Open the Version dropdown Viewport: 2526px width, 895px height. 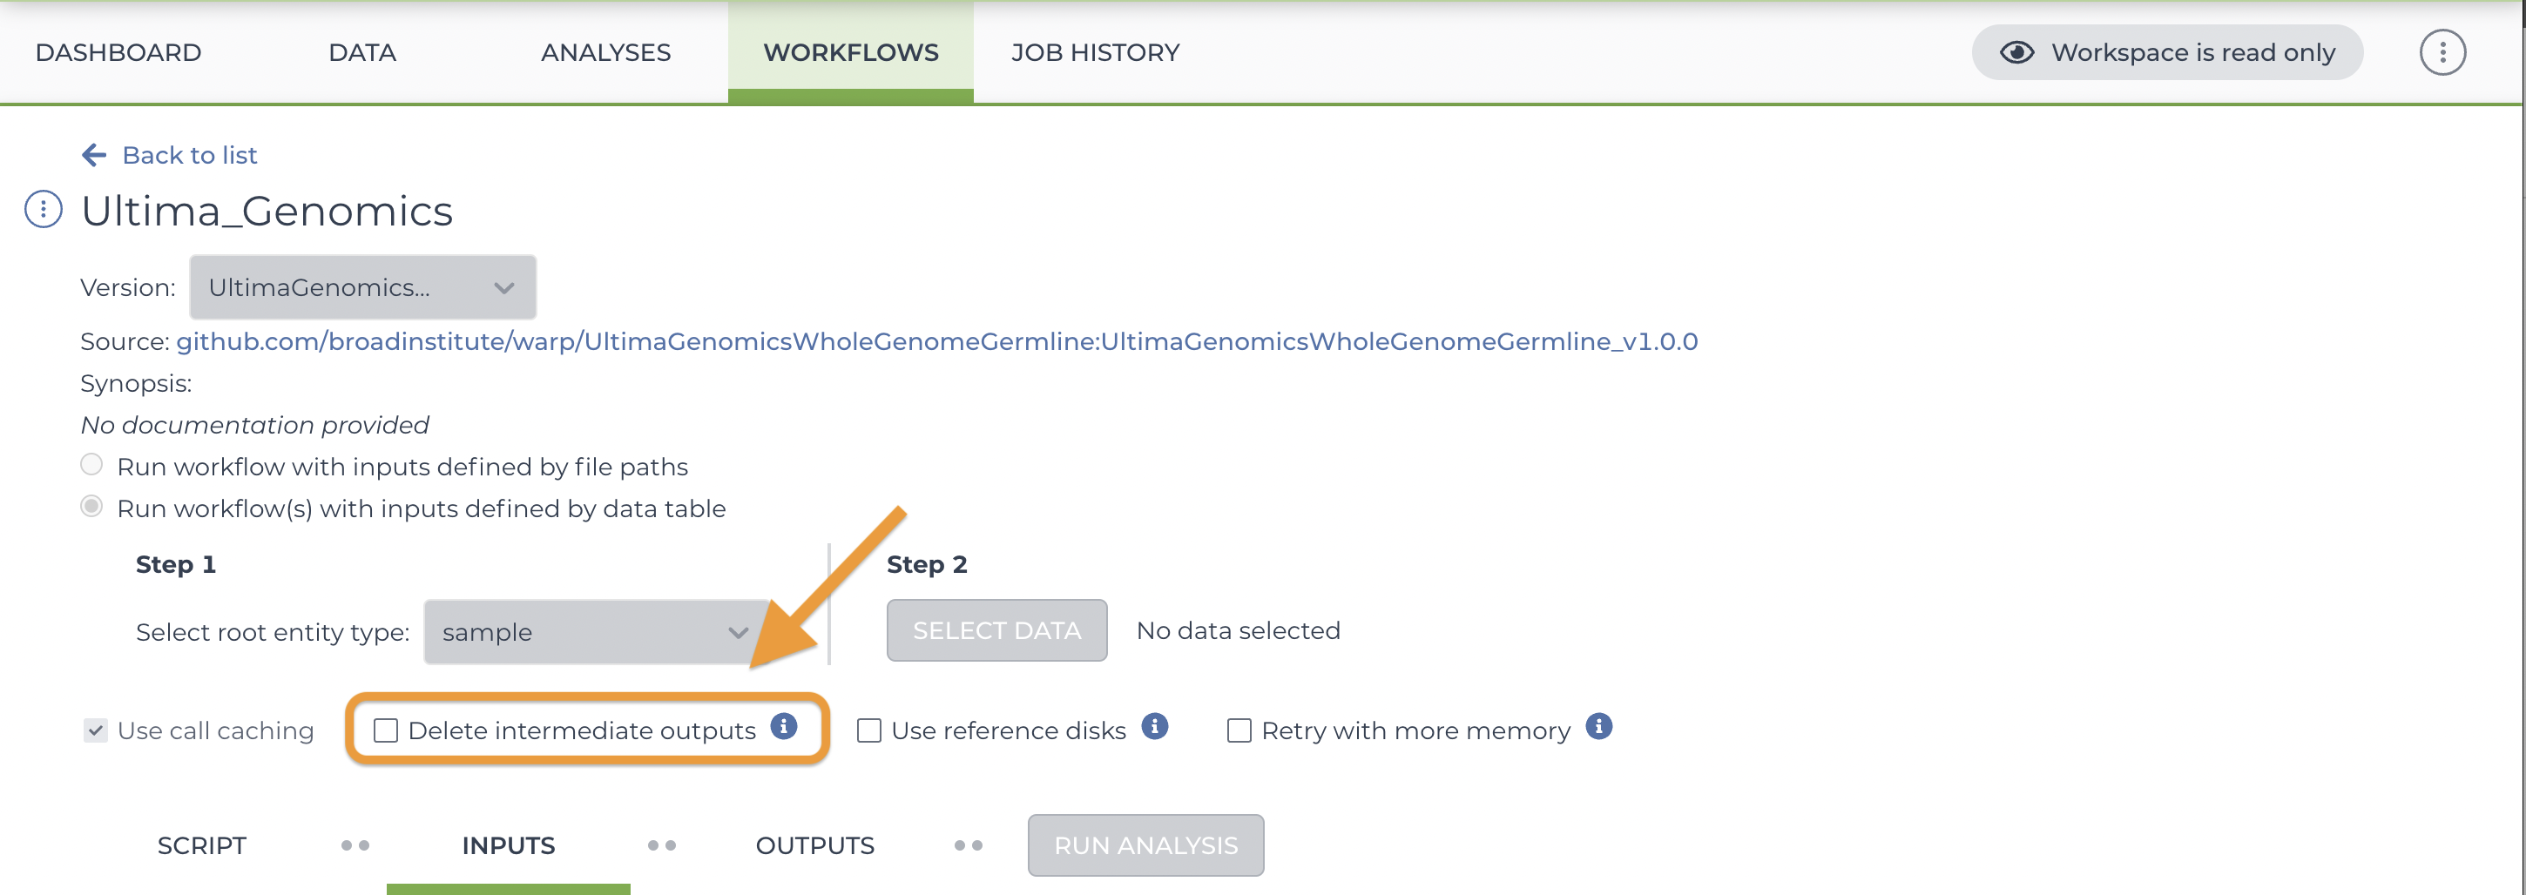coord(363,287)
